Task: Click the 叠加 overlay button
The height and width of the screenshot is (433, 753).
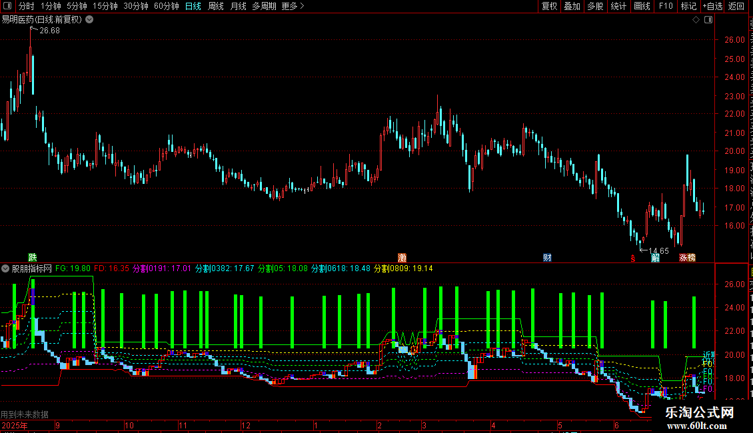Action: pyautogui.click(x=572, y=6)
